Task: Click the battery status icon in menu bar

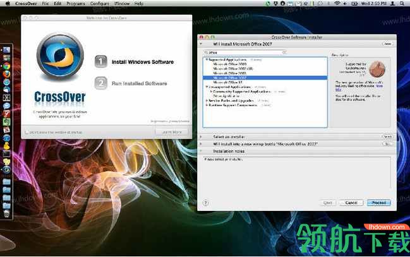Action: pyautogui.click(x=354, y=3)
